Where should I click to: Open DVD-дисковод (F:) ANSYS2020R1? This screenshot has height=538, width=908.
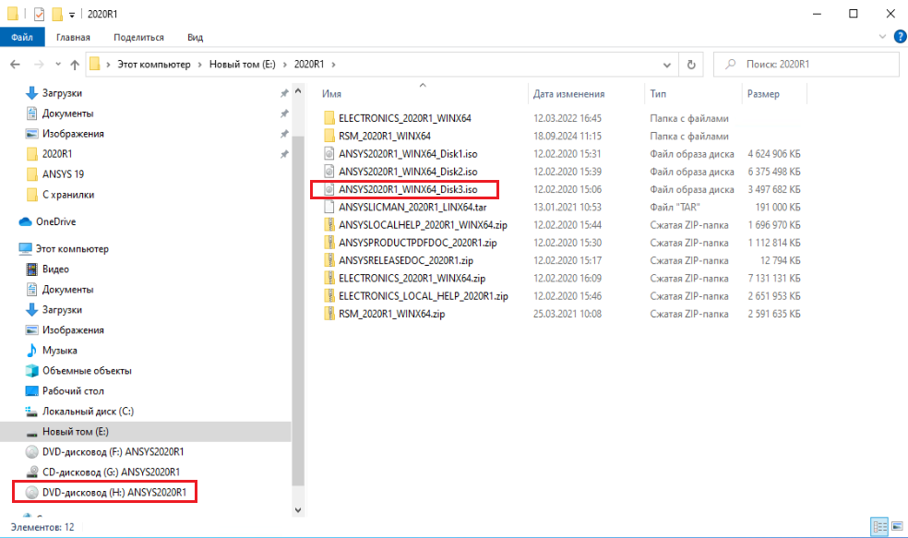coord(113,451)
